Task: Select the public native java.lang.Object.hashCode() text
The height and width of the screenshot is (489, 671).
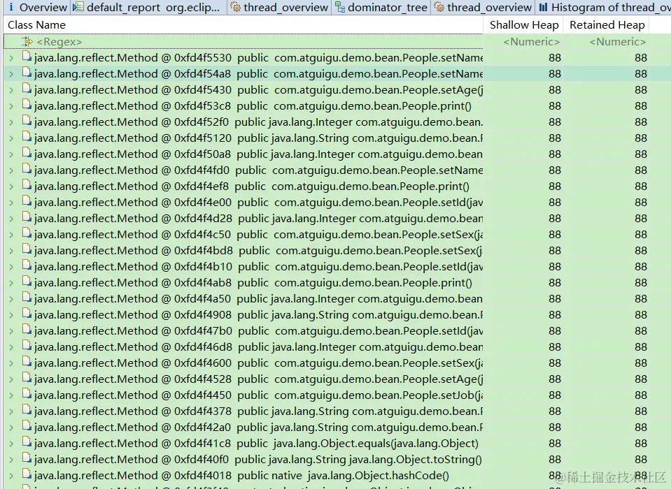Action: [344, 476]
